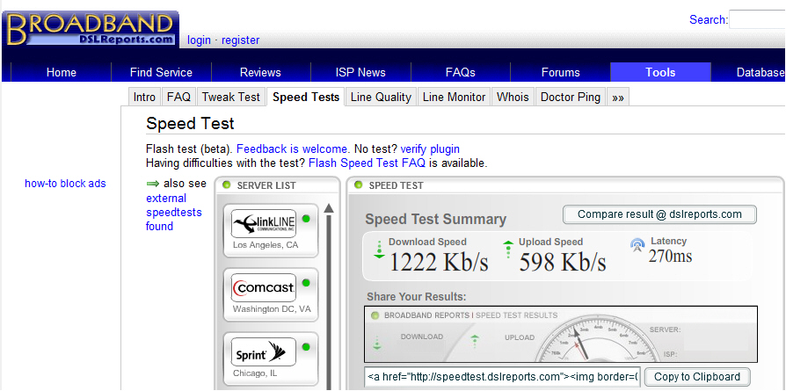The image size is (786, 391).
Task: Click the register link
Action: pos(241,40)
